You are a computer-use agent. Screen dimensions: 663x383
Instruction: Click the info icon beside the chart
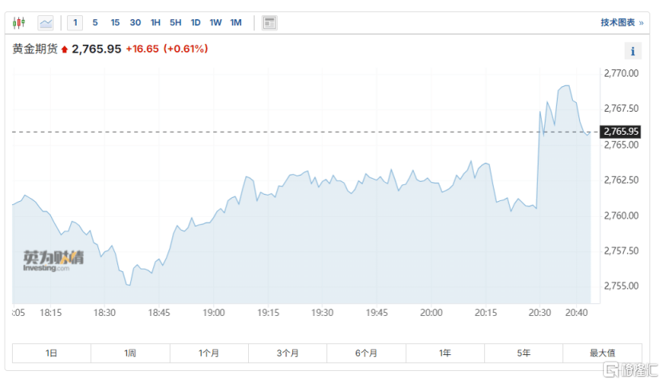[633, 51]
